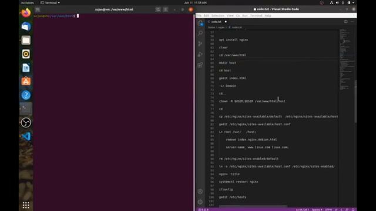Click the line 'mkdir host'

pyautogui.click(x=227, y=63)
